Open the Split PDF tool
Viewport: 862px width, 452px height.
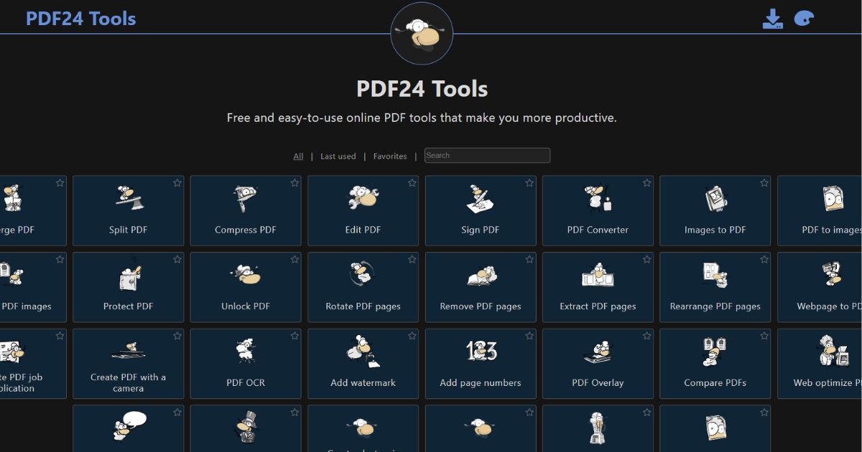coord(128,210)
